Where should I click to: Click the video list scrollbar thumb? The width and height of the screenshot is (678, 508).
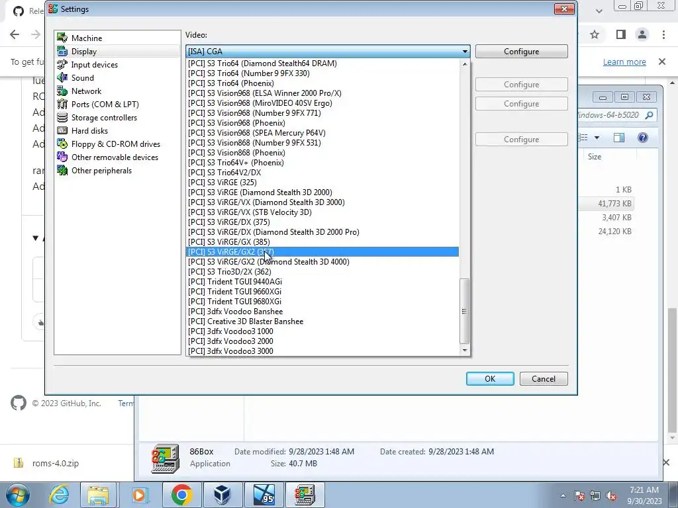click(464, 312)
